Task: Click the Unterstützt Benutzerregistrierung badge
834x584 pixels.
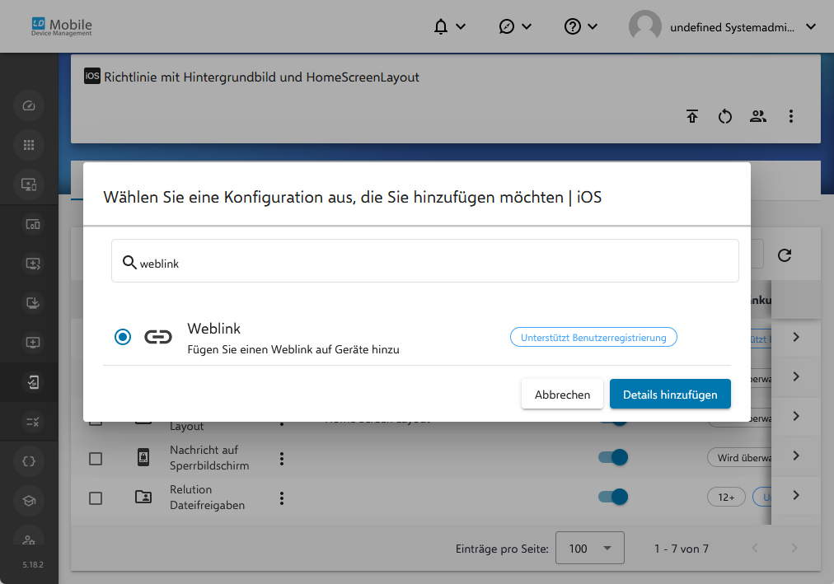Action: coord(593,338)
